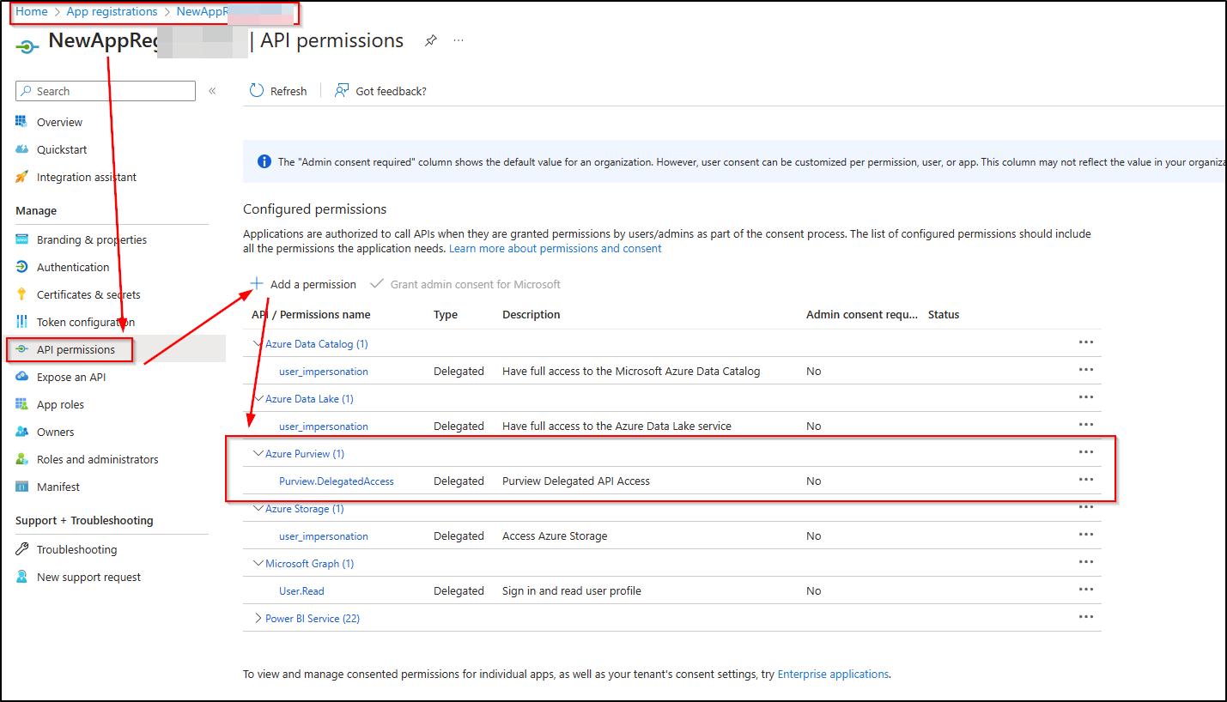Click the Integration assistant rocket icon
The height and width of the screenshot is (702, 1227).
[x=22, y=177]
